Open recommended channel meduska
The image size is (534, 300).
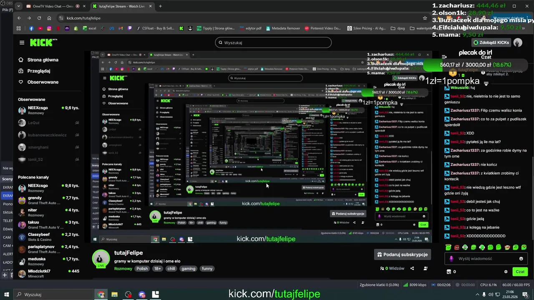pos(48,261)
